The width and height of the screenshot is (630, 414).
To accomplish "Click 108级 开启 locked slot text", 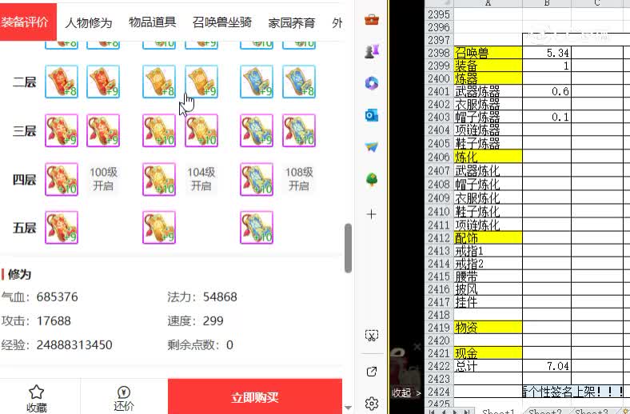I will tap(299, 179).
